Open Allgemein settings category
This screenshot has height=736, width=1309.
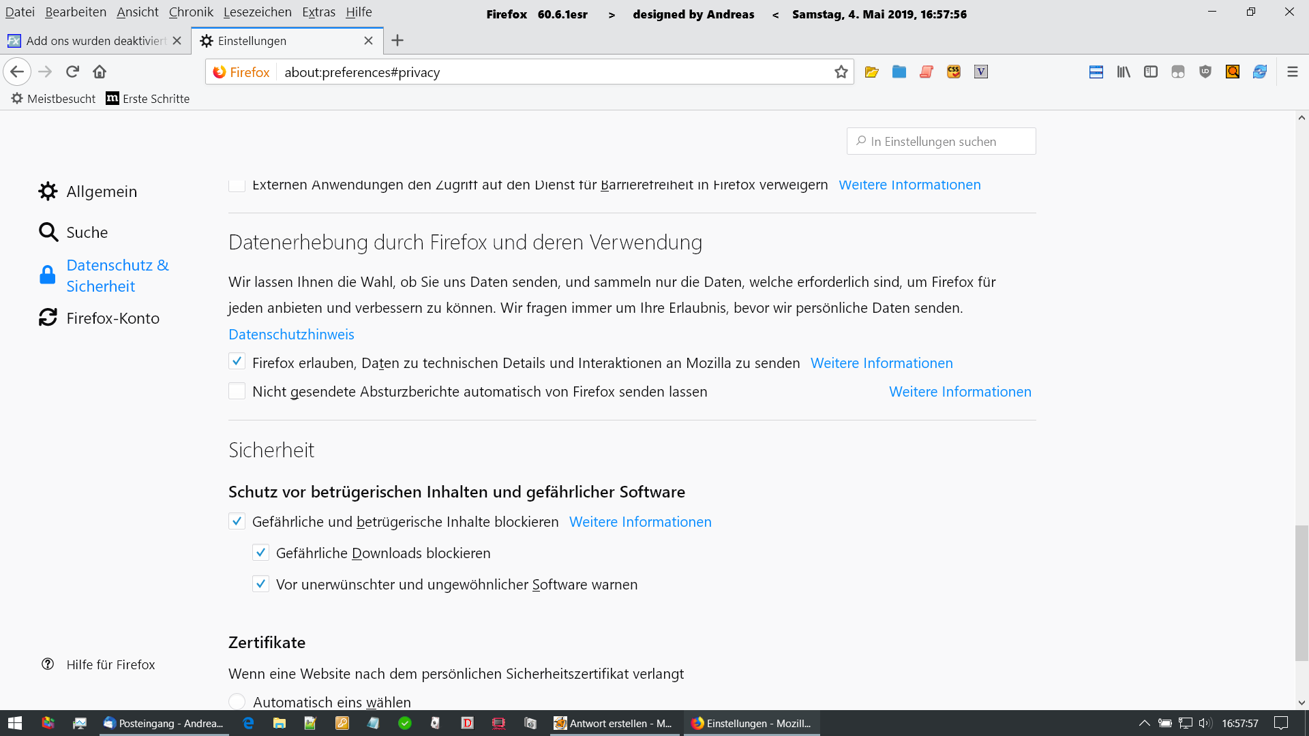pyautogui.click(x=101, y=191)
